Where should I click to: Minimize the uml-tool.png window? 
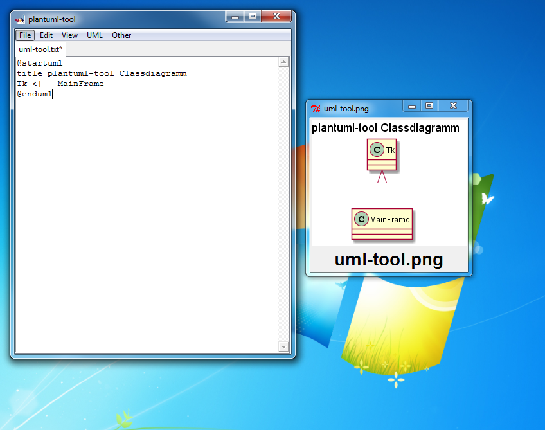pyautogui.click(x=412, y=105)
